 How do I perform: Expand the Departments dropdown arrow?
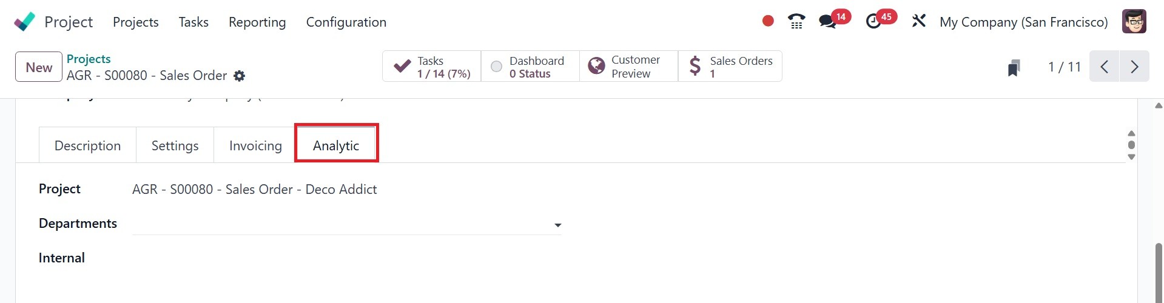click(557, 225)
